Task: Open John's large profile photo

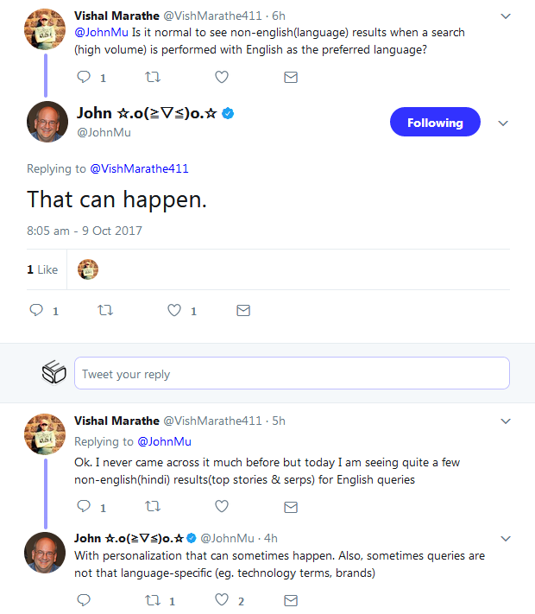Action: click(x=47, y=122)
